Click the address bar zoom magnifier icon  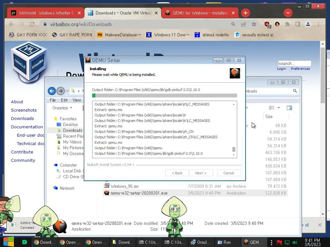click(233, 24)
